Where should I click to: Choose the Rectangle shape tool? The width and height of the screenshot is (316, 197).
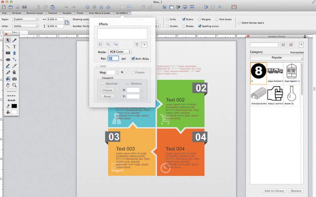pos(8,53)
